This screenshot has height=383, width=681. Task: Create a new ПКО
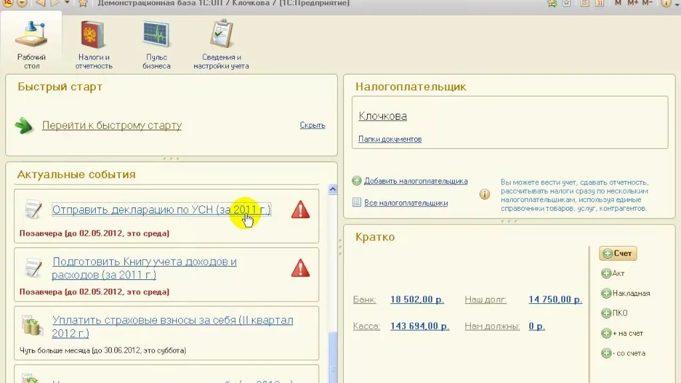[614, 313]
